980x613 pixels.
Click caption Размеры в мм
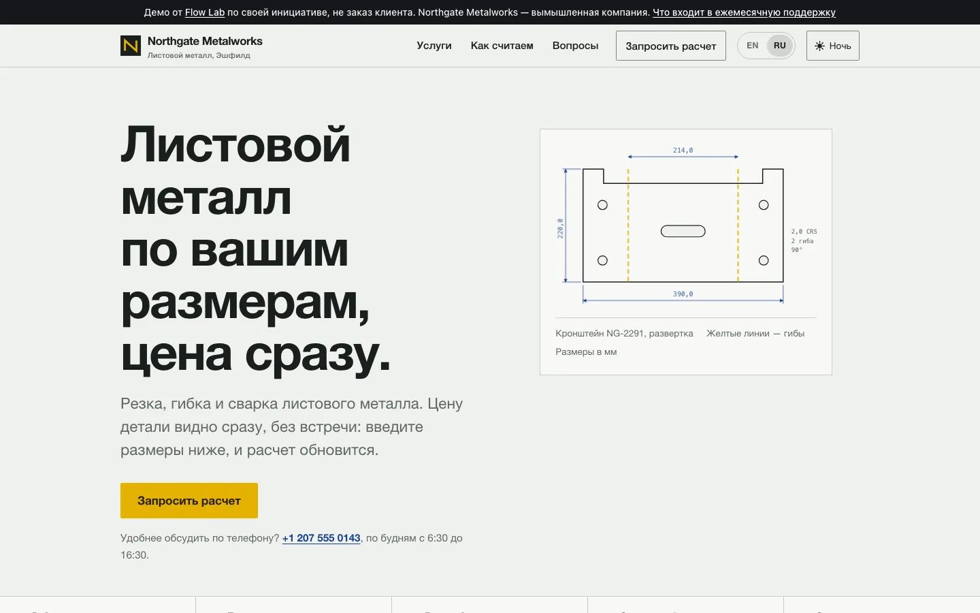click(586, 351)
